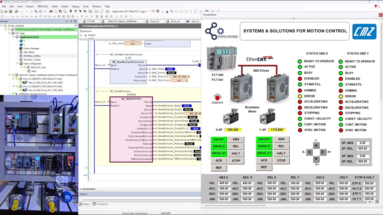The width and height of the screenshot is (383, 215).
Task: Click the X axis HALT button
Action: pyautogui.click(x=236, y=153)
